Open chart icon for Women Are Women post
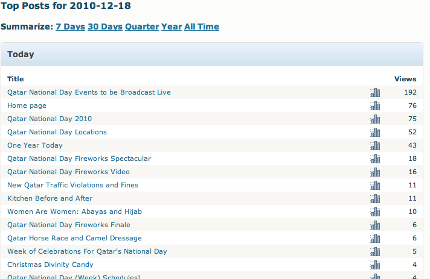 (375, 212)
